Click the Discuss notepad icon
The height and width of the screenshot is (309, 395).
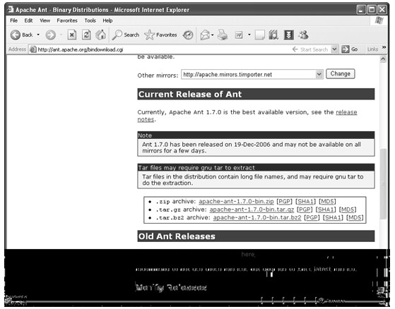[x=260, y=35]
